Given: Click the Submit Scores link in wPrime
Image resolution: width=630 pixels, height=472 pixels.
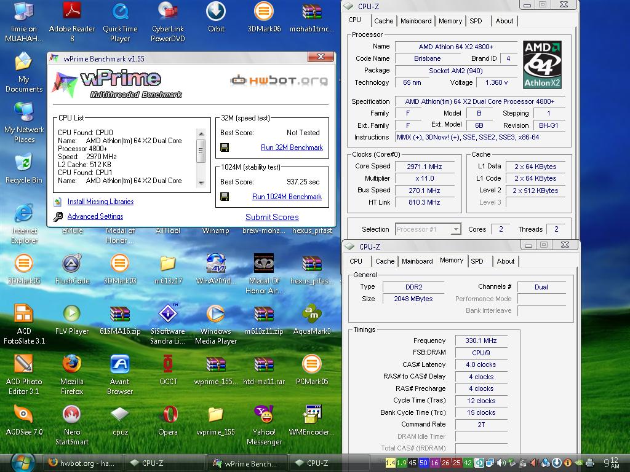Looking at the screenshot, I should coord(272,217).
